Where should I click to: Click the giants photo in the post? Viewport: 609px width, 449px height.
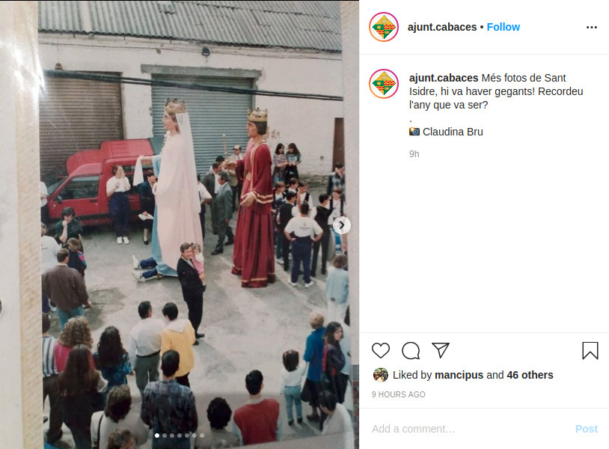[x=180, y=224]
